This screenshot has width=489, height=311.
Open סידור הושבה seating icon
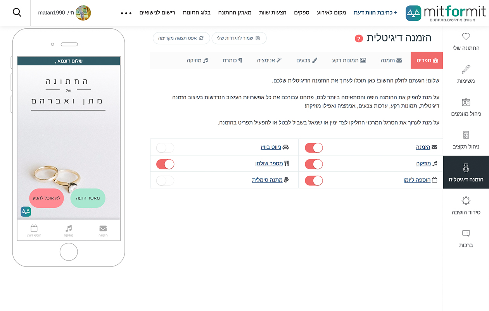[x=466, y=200]
